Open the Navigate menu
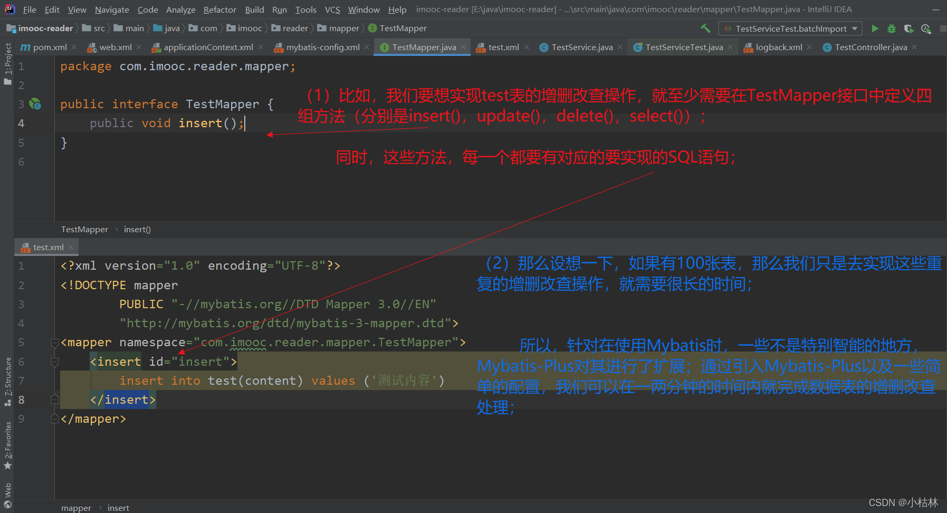This screenshot has width=947, height=513. 112,9
